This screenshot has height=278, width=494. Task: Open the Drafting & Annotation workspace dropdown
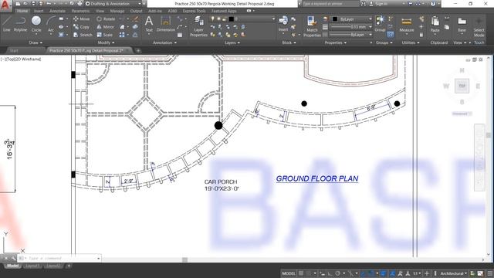click(x=113, y=4)
